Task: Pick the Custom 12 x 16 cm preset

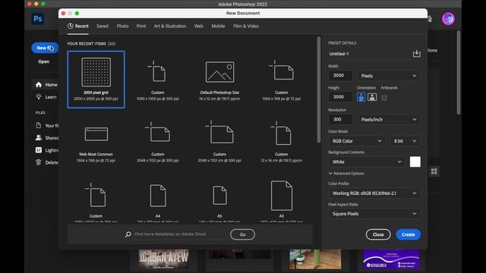Action: pos(282,142)
